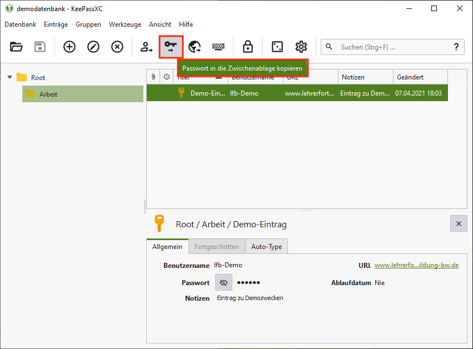Image resolution: width=473 pixels, height=349 pixels.
Task: Click the edit entry pencil icon
Action: (x=93, y=47)
